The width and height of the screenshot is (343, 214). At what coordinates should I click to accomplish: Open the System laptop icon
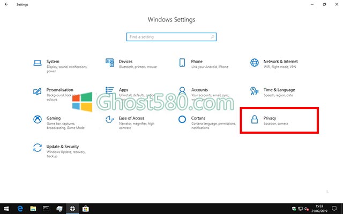tap(38, 63)
